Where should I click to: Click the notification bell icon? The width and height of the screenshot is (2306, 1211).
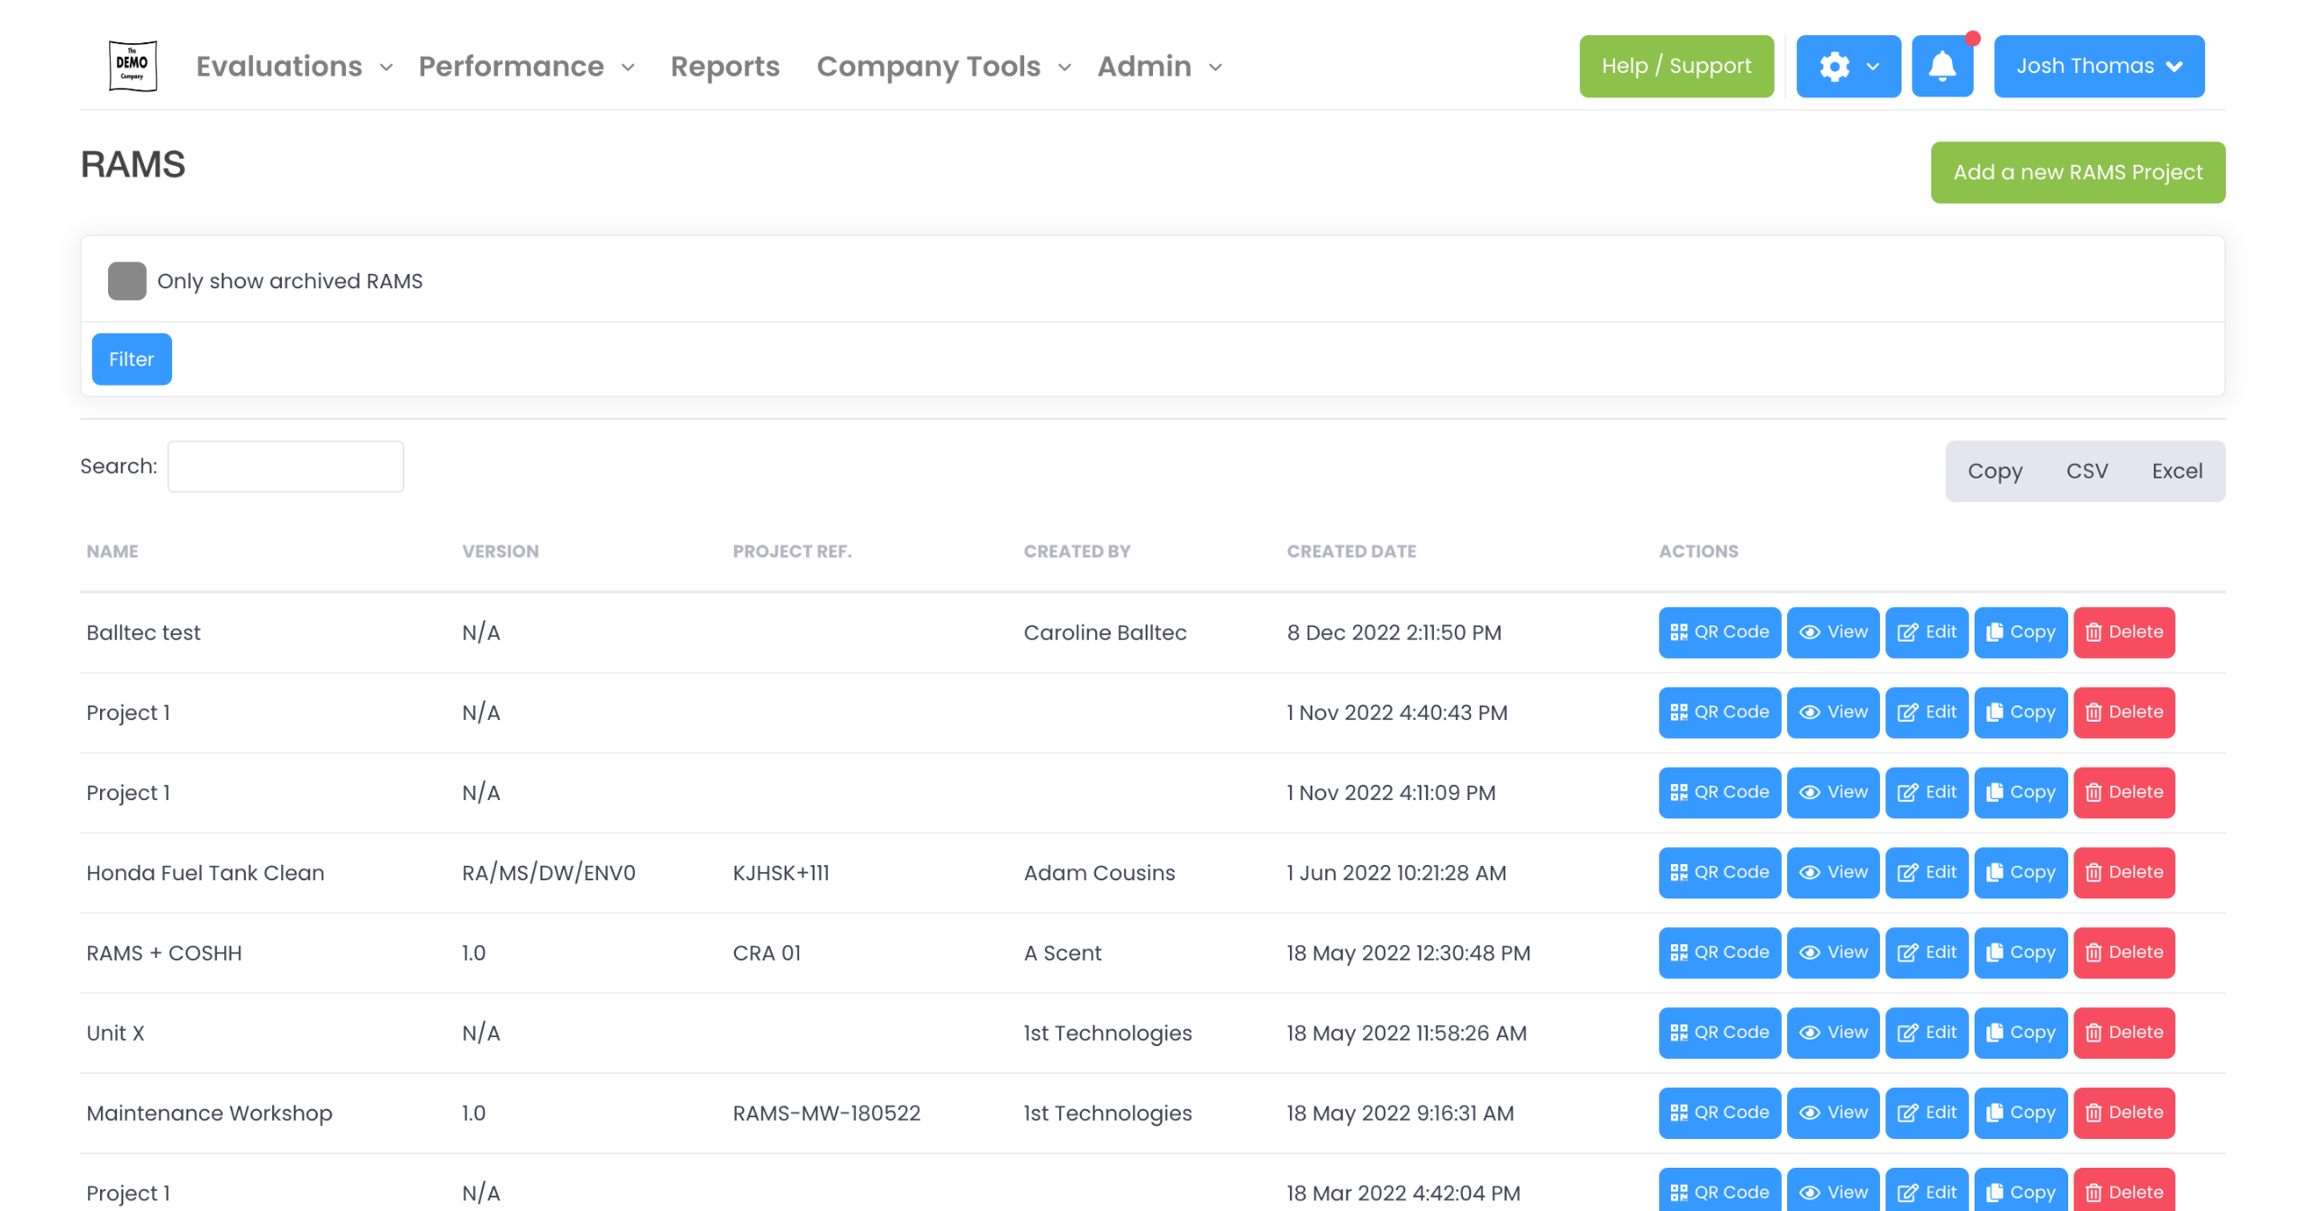tap(1941, 66)
